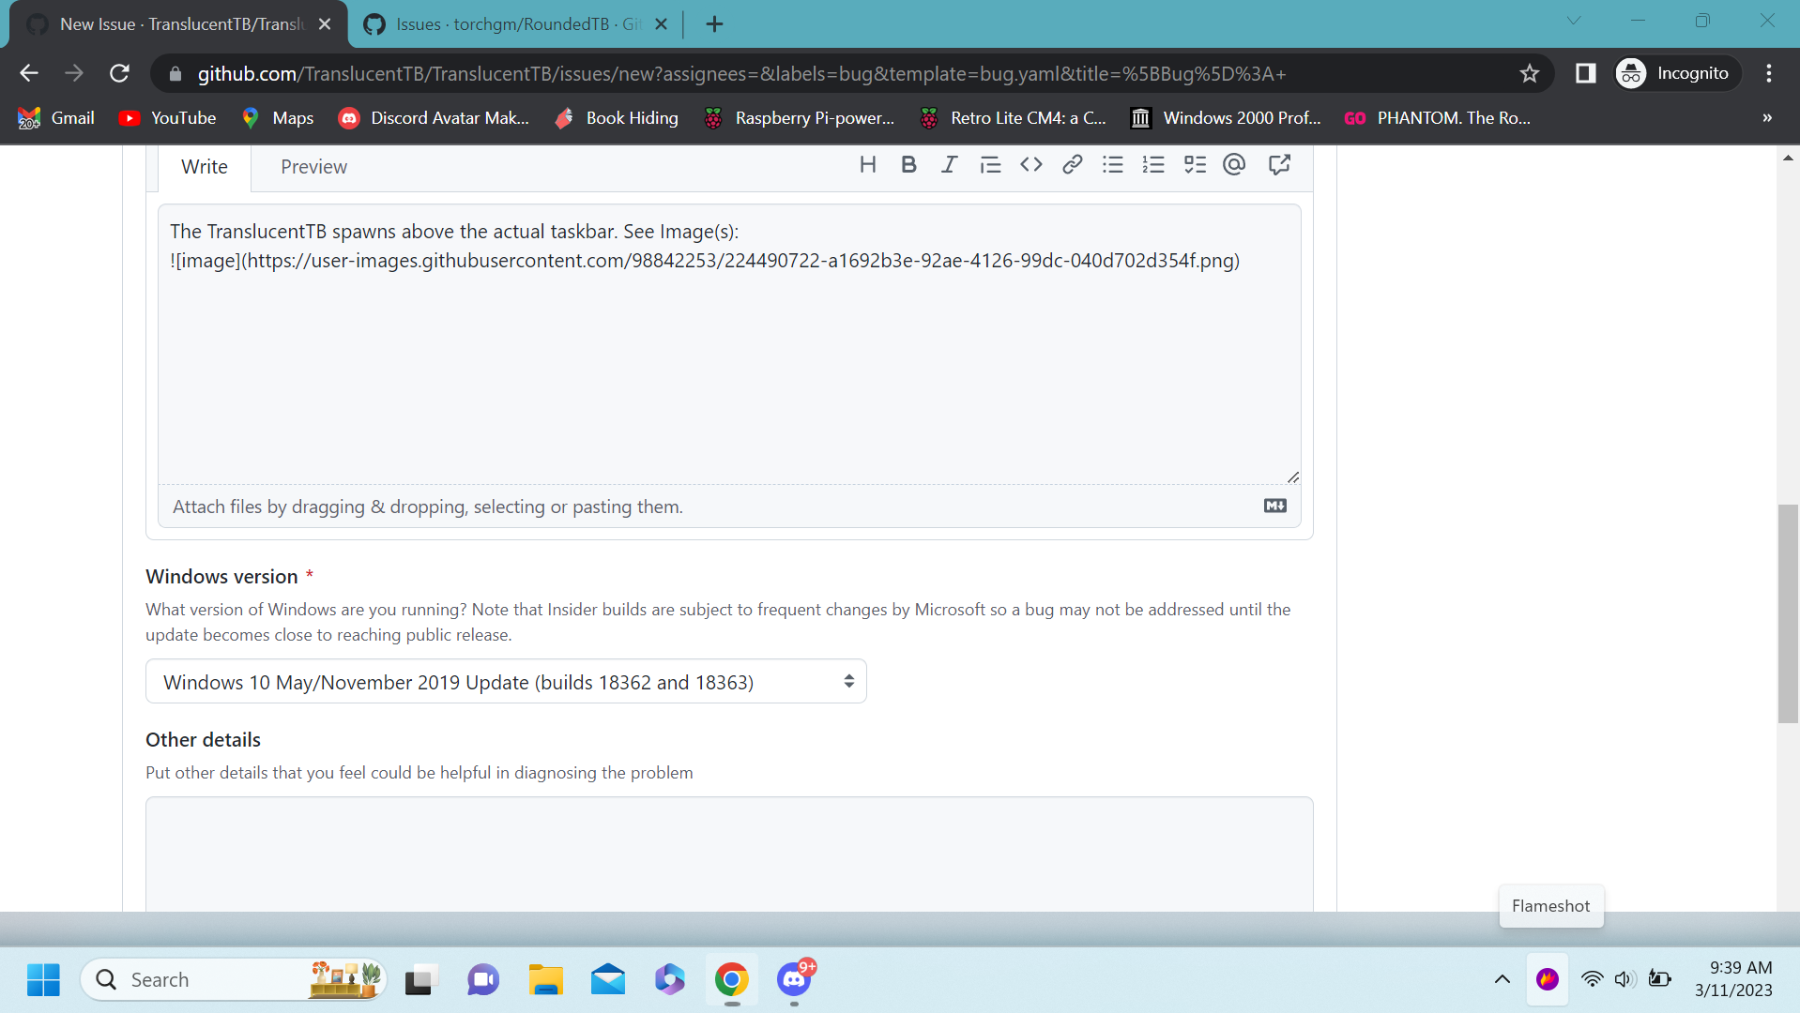This screenshot has height=1013, width=1800.
Task: Reference an issue or pull request
Action: (x=1278, y=164)
